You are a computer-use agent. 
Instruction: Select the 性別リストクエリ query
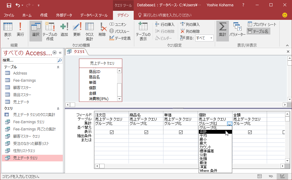24,151
